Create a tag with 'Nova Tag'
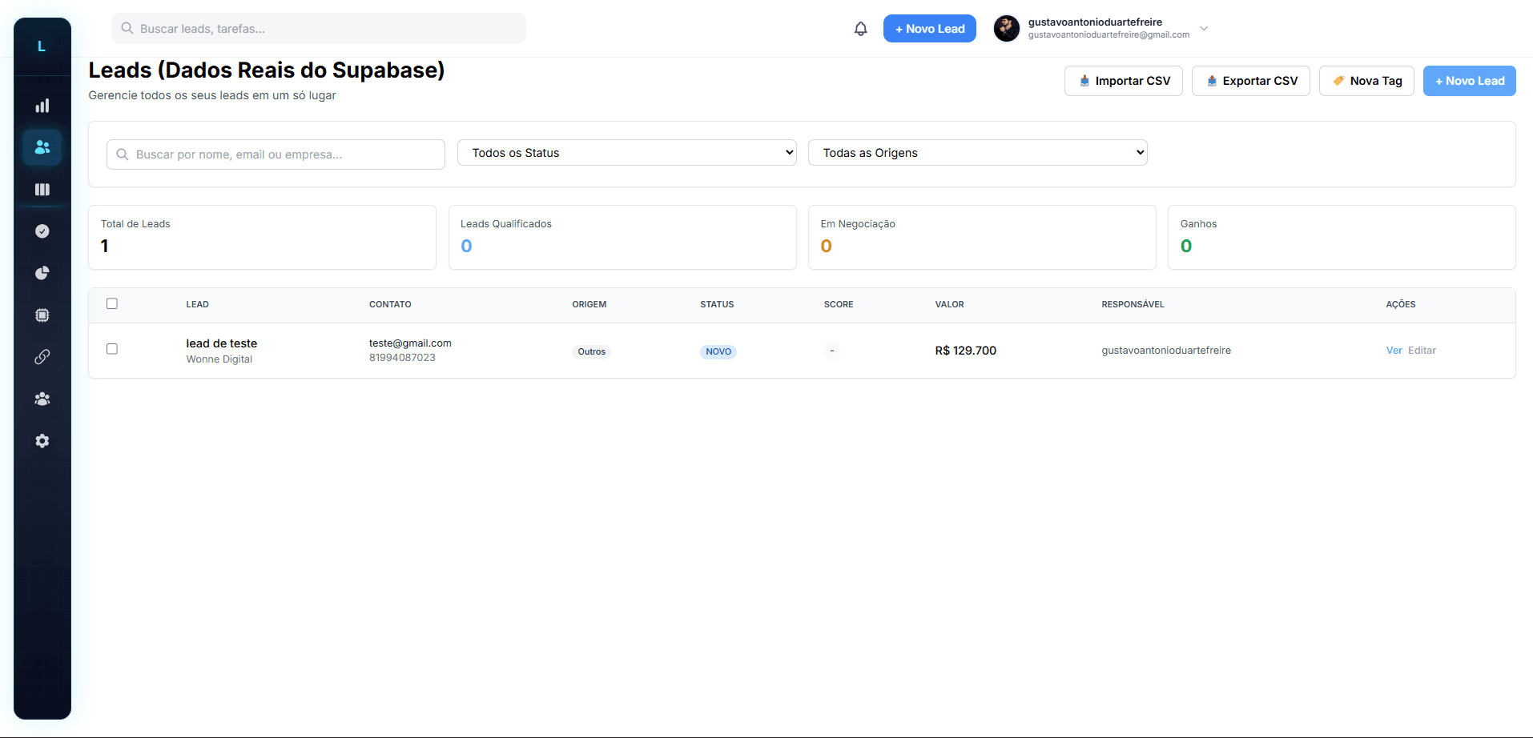Screen dimensions: 1533x738 [1366, 81]
